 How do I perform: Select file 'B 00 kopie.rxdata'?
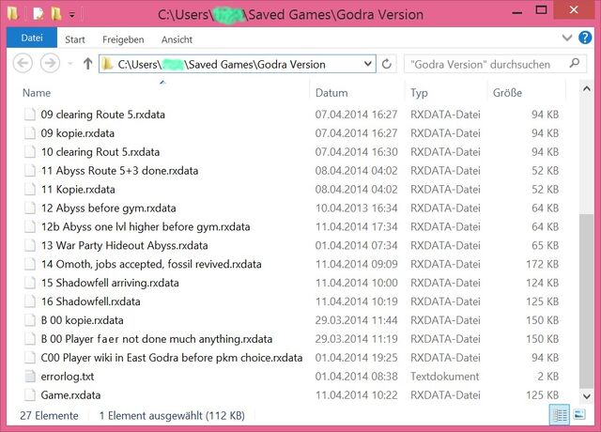[x=82, y=320]
